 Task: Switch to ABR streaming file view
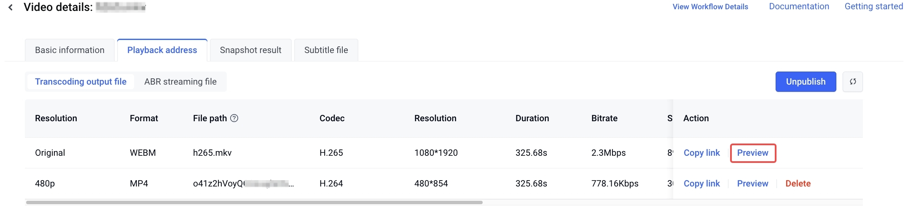(x=180, y=82)
